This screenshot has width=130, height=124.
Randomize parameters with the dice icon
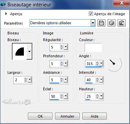(112, 23)
